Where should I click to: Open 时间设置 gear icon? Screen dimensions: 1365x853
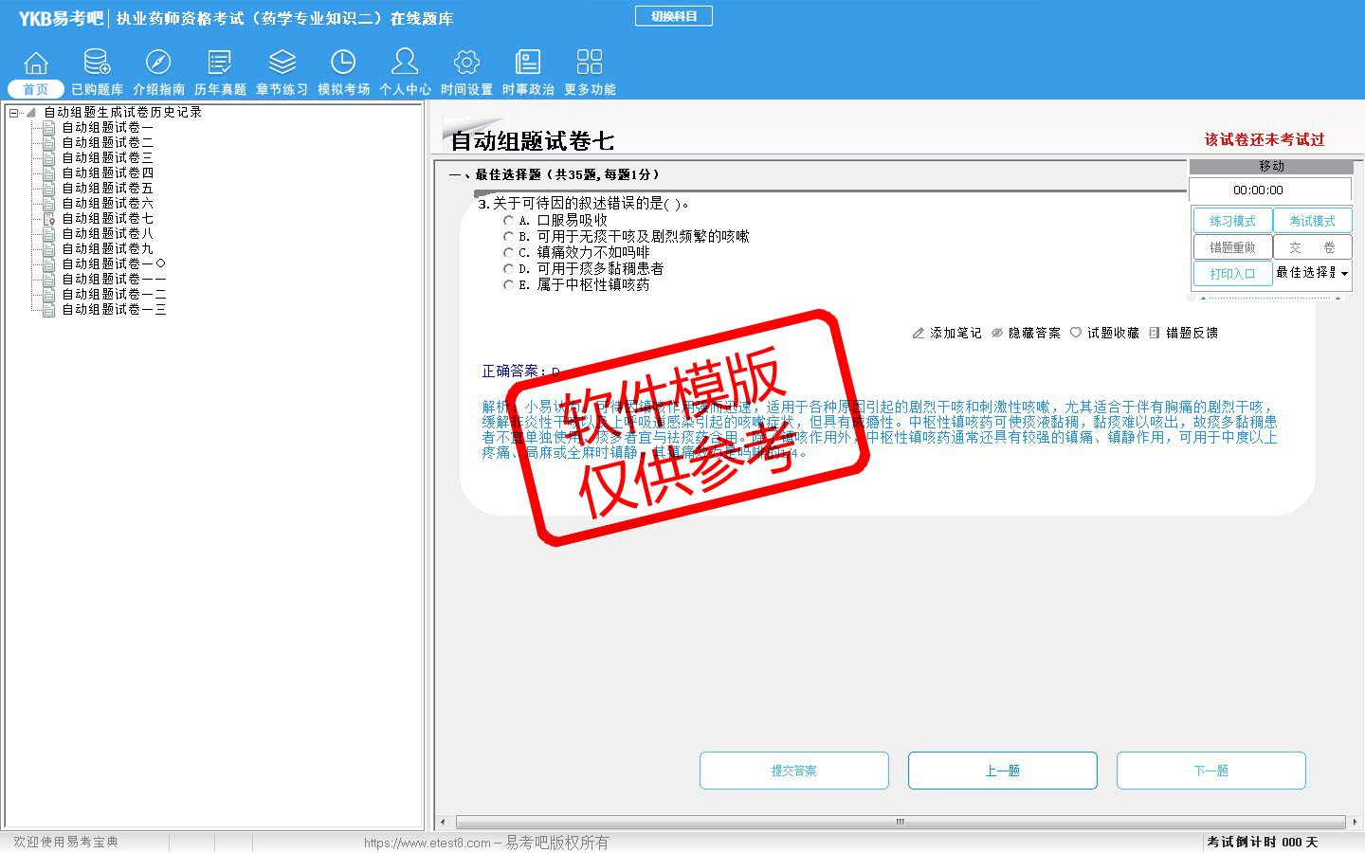(466, 64)
